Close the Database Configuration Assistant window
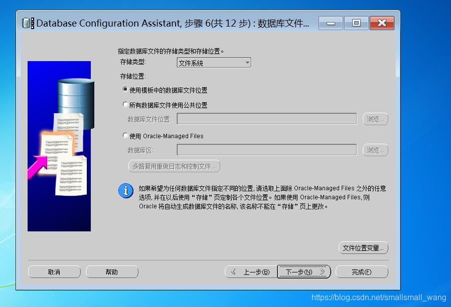Image resolution: width=451 pixels, height=307 pixels. point(382,23)
